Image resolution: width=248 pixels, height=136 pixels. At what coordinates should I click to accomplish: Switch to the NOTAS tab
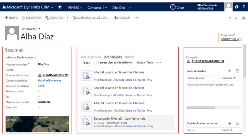[x=129, y=57]
